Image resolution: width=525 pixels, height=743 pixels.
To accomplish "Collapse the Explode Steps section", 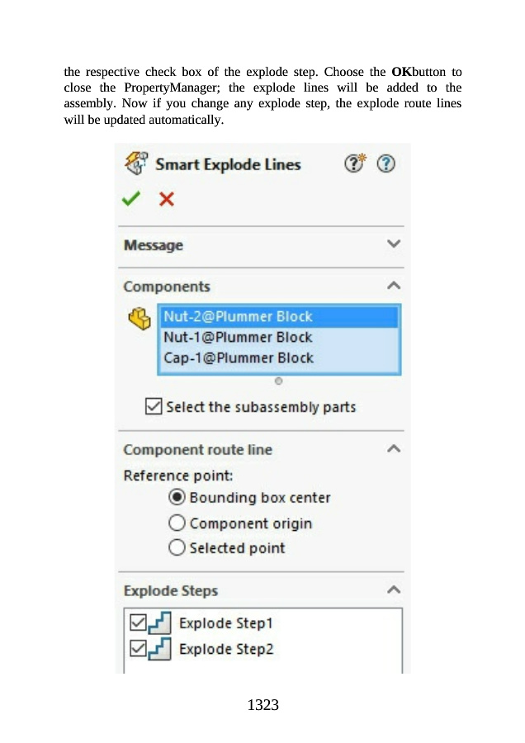I will pyautogui.click(x=394, y=590).
